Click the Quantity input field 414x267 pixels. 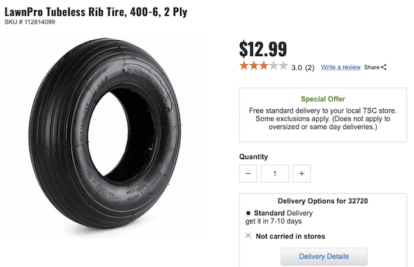pyautogui.click(x=275, y=173)
